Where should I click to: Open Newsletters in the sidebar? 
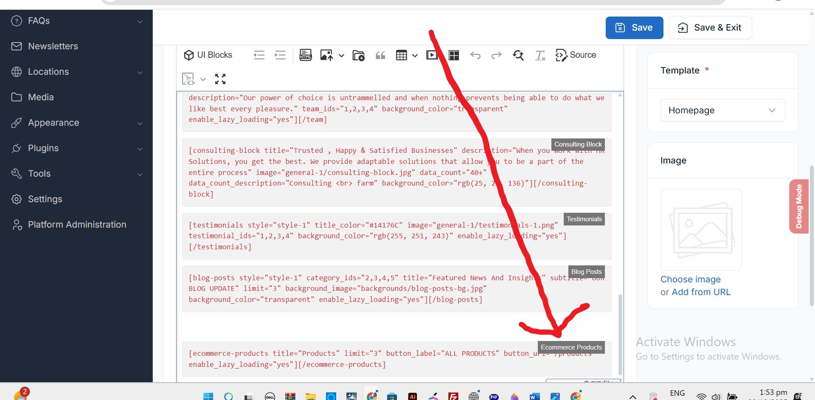(53, 46)
